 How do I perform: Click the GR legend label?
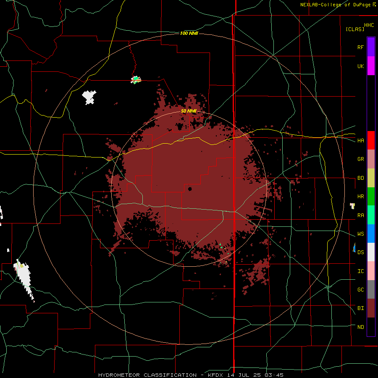click(360, 159)
